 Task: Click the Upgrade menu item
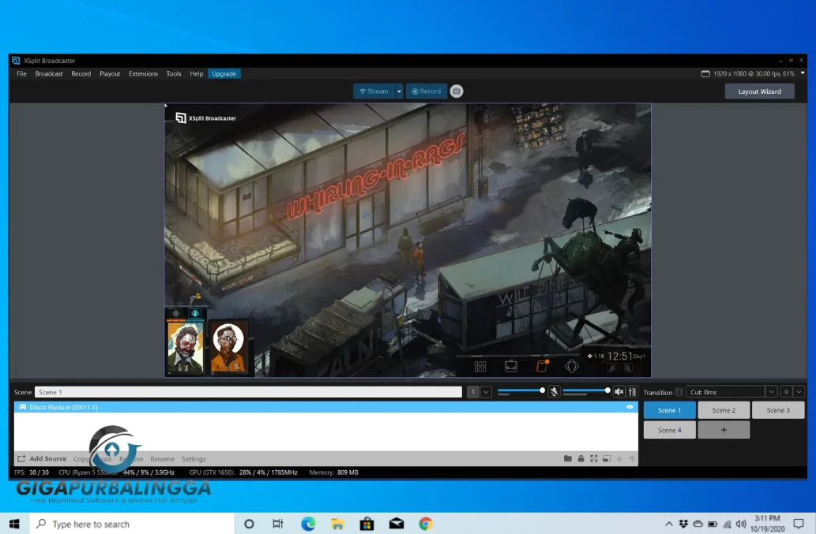point(224,74)
